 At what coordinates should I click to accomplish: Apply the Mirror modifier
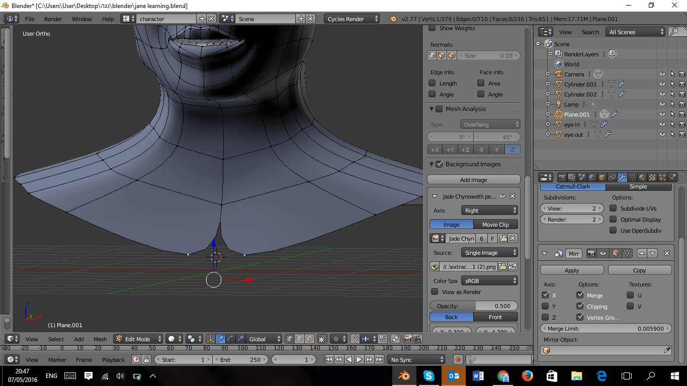572,270
